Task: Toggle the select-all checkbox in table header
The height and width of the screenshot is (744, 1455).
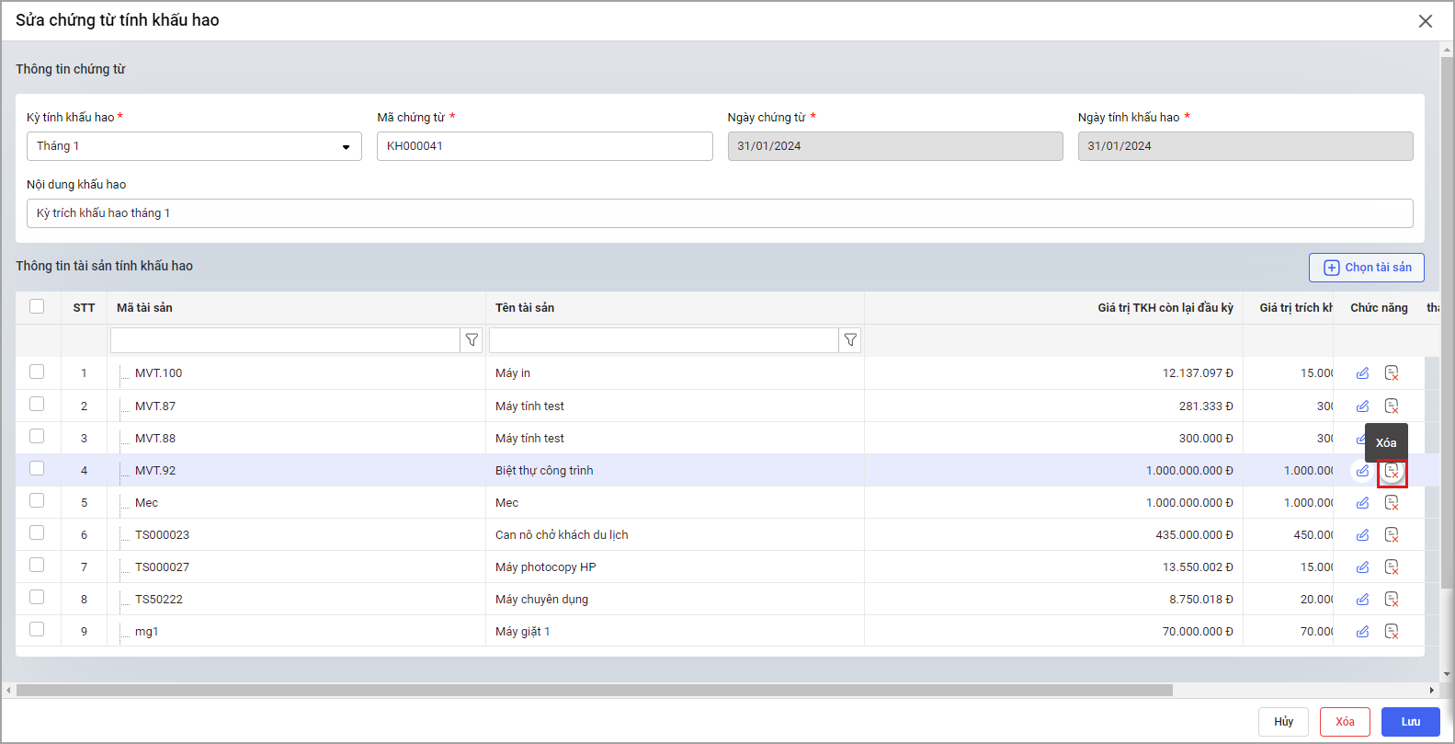Action: coord(37,307)
